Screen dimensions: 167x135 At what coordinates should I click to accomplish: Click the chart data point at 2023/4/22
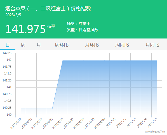click(21, 109)
